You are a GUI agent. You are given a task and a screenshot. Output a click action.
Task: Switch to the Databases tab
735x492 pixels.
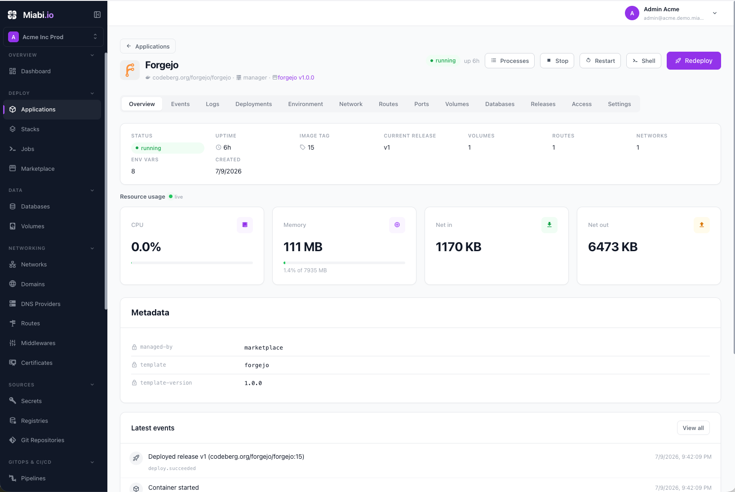click(500, 104)
